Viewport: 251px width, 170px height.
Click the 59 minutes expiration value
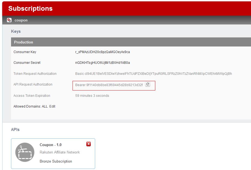[92, 96]
